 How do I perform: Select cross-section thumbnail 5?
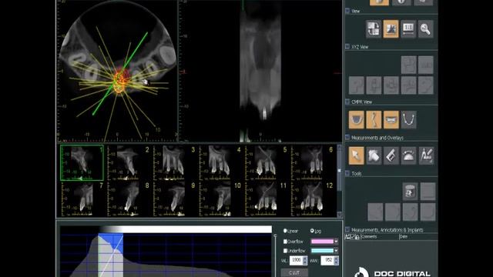(266, 162)
